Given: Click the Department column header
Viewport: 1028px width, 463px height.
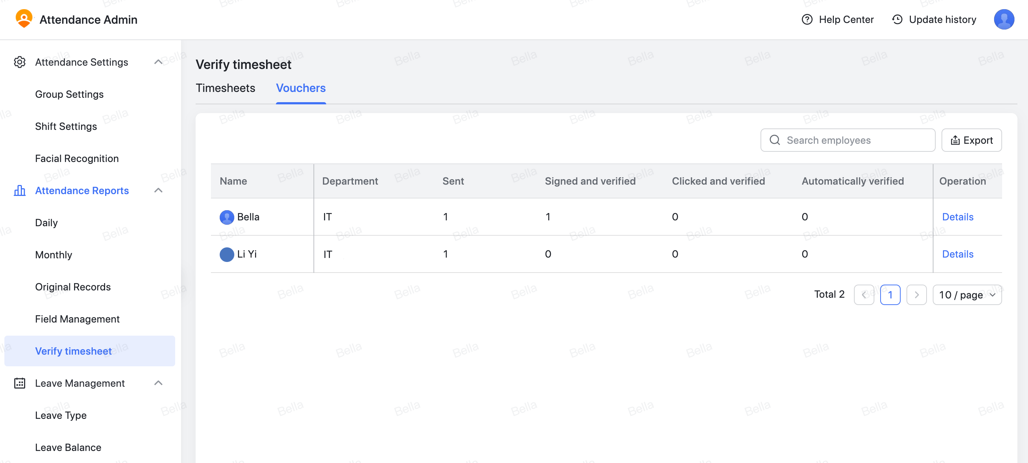Looking at the screenshot, I should (x=350, y=181).
